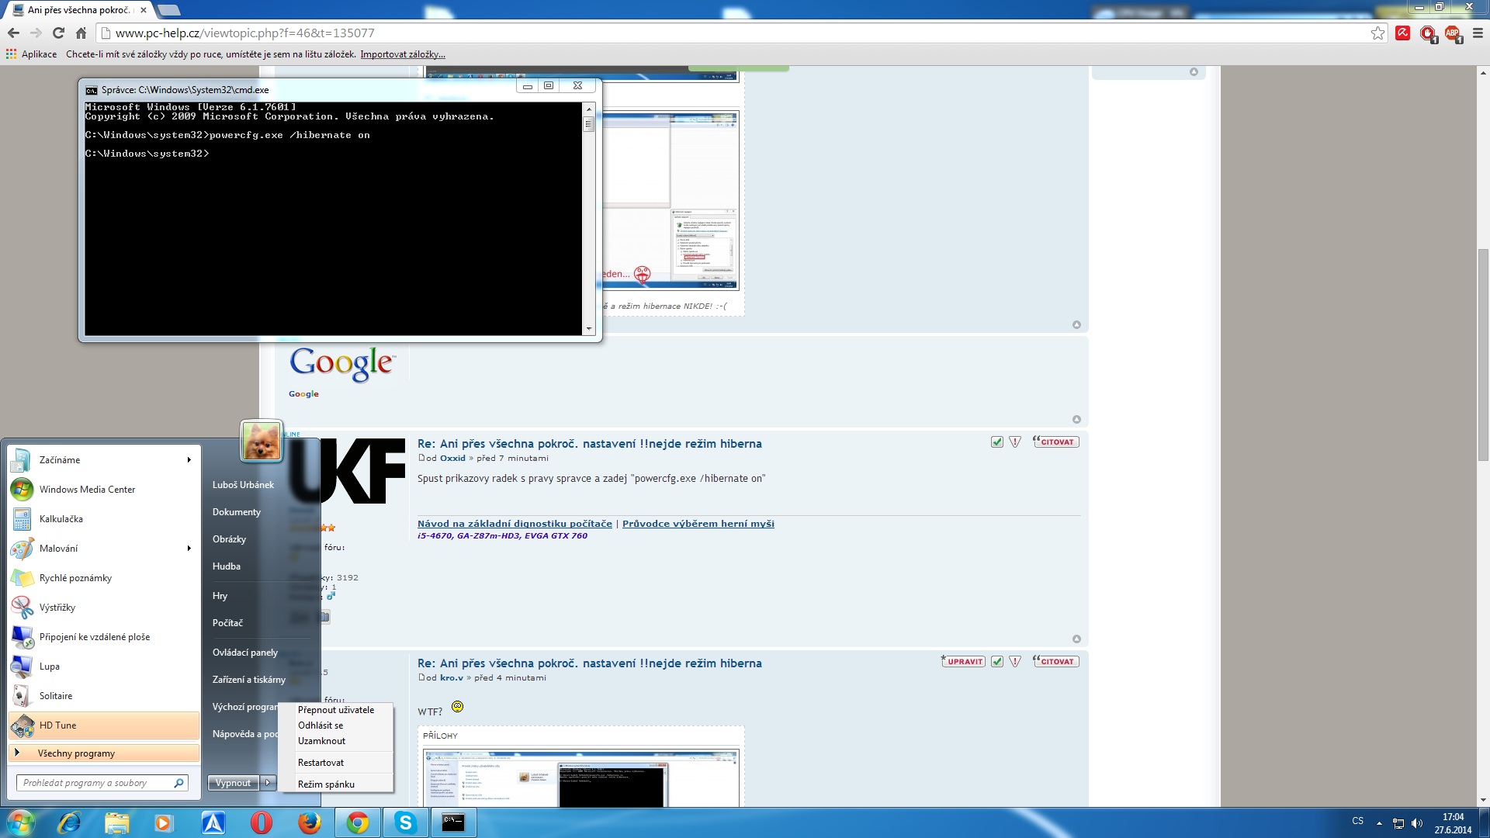
Task: Expand Malování jump list arrow
Action: (x=189, y=549)
